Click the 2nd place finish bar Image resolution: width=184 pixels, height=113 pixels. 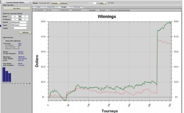tap(7, 77)
